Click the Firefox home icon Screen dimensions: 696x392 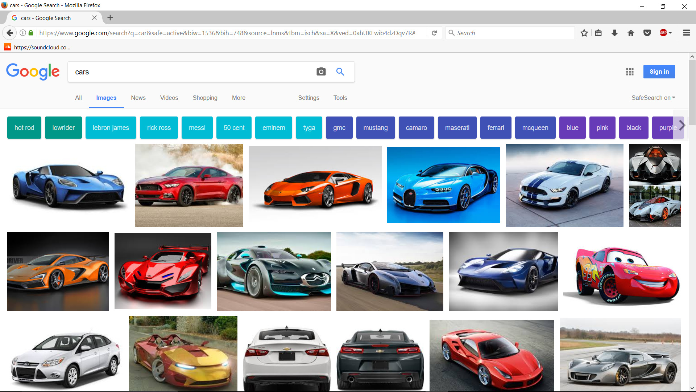pyautogui.click(x=631, y=33)
